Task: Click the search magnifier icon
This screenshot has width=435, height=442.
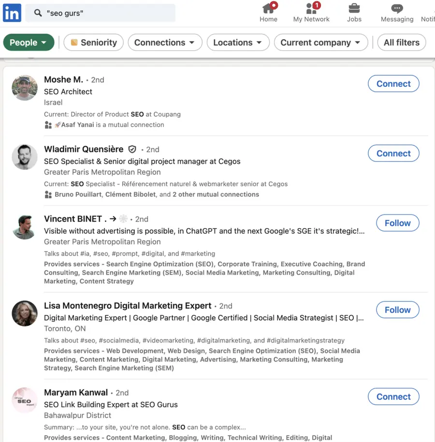Action: coord(38,13)
